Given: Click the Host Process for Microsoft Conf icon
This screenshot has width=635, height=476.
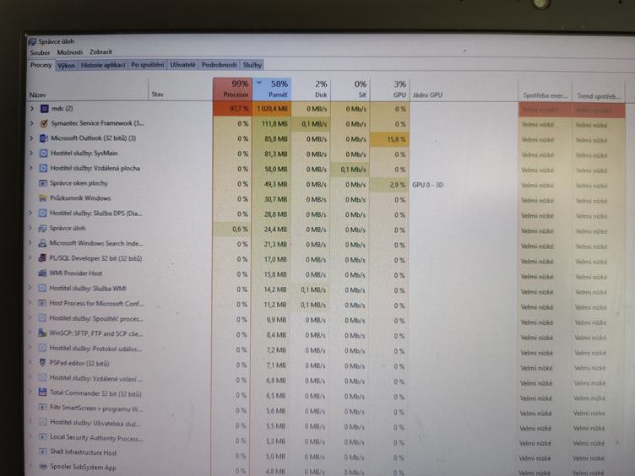Looking at the screenshot, I should [42, 303].
